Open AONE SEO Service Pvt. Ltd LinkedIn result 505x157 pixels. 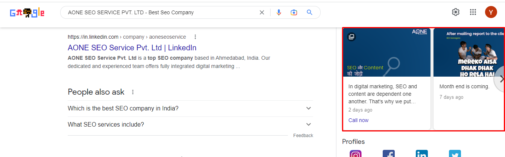[132, 48]
